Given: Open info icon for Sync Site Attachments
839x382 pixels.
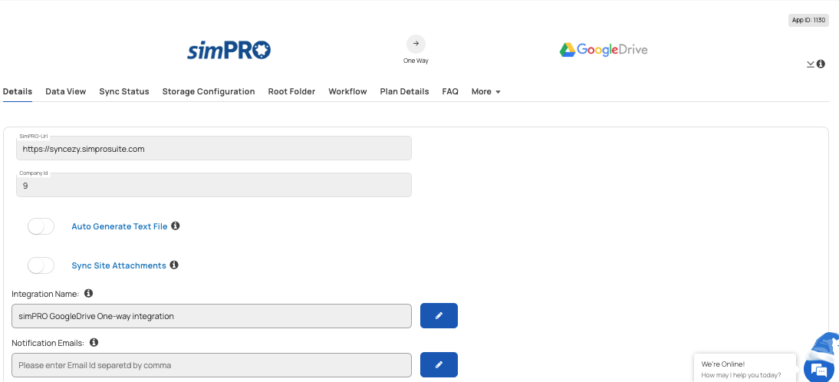Looking at the screenshot, I should [x=174, y=265].
